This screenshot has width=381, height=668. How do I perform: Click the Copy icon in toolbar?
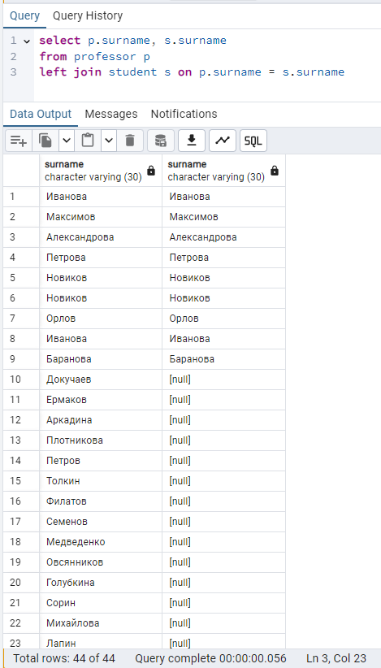(45, 141)
